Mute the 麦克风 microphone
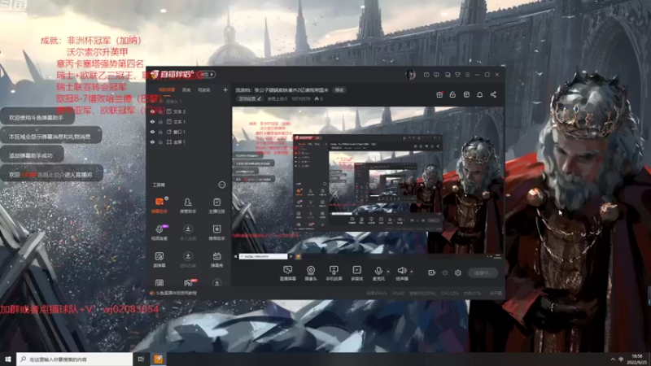 click(378, 273)
